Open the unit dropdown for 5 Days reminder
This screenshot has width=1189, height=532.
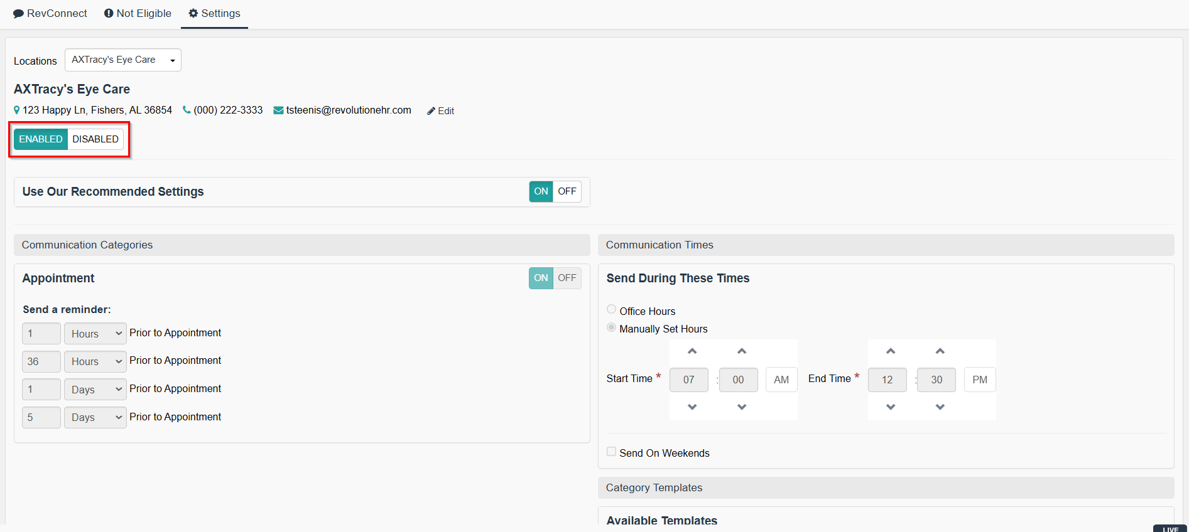[x=95, y=417]
